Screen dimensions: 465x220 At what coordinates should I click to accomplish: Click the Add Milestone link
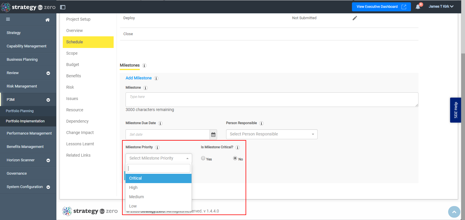coord(139,78)
